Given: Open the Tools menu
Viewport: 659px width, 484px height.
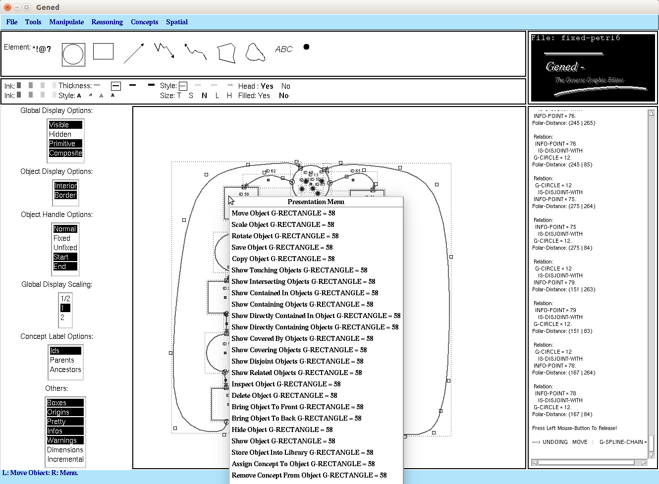Looking at the screenshot, I should (x=33, y=22).
